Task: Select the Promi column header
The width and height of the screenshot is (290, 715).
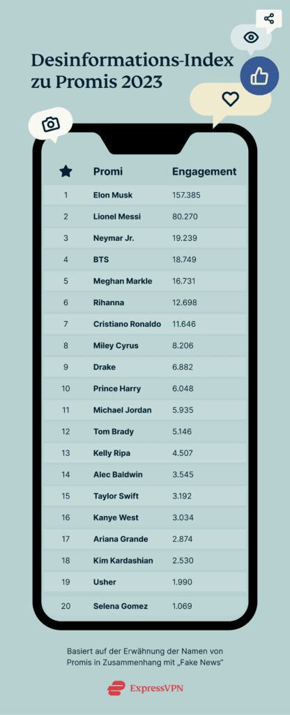Action: pyautogui.click(x=108, y=172)
